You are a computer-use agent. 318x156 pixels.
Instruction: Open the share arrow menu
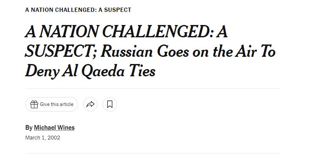coord(90,104)
